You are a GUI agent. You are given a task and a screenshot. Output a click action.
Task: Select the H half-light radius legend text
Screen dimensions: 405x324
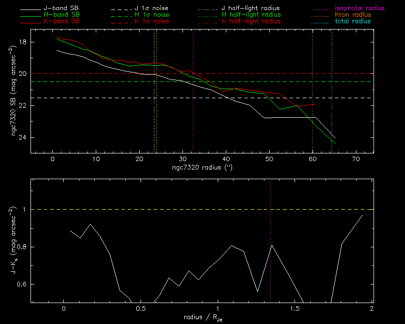tap(251, 15)
